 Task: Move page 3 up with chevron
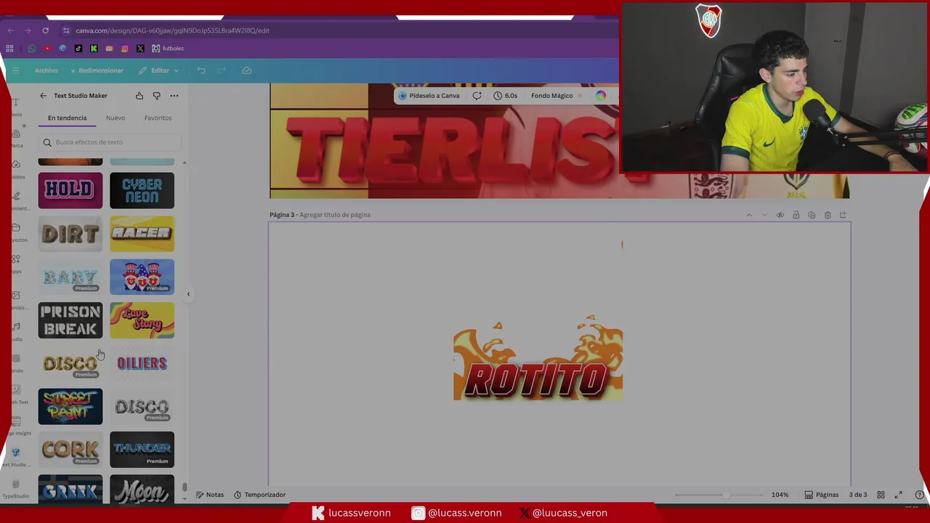coord(749,215)
